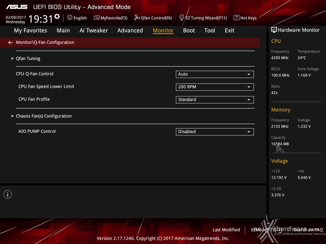Expand Chassis Fan(s) Configuration submenu
Viewport: 326px width, 244px height.
click(x=44, y=116)
